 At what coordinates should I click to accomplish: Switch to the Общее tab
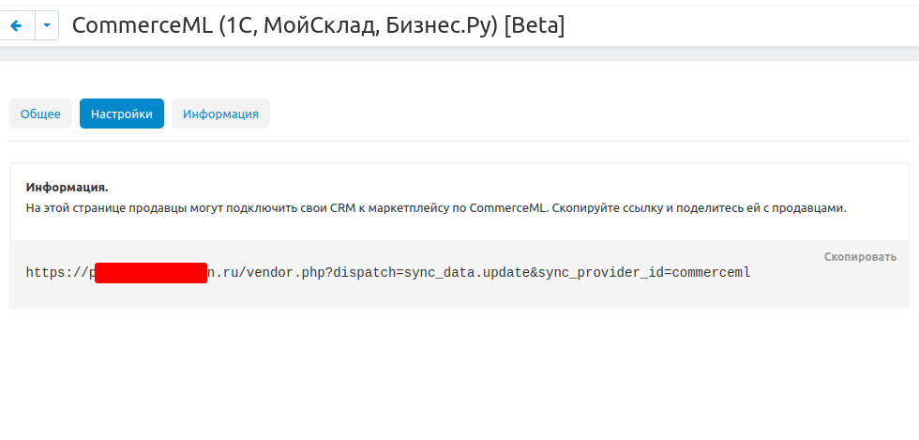[40, 114]
